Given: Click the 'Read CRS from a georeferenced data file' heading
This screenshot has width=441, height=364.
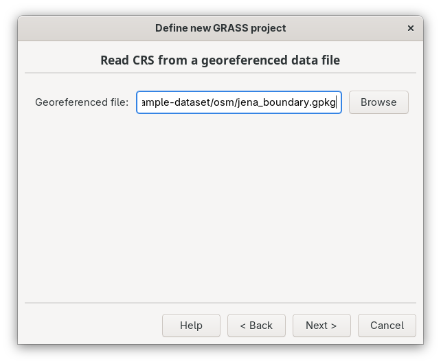Looking at the screenshot, I should [220, 60].
